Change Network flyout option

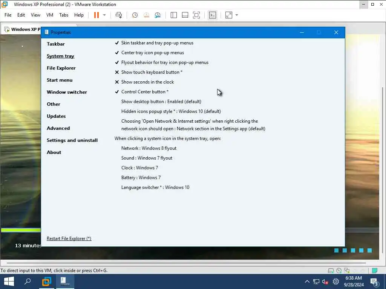(x=149, y=148)
